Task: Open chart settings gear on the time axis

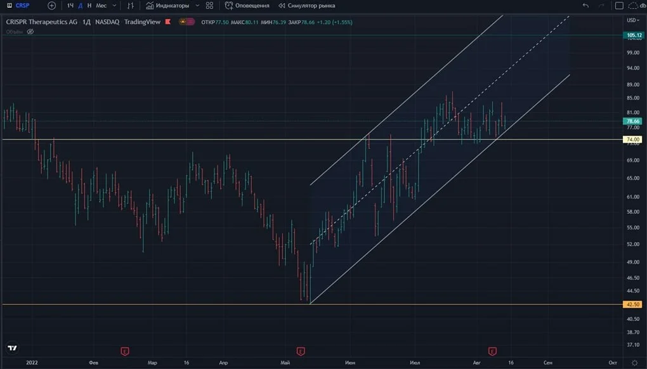Action: (634, 363)
